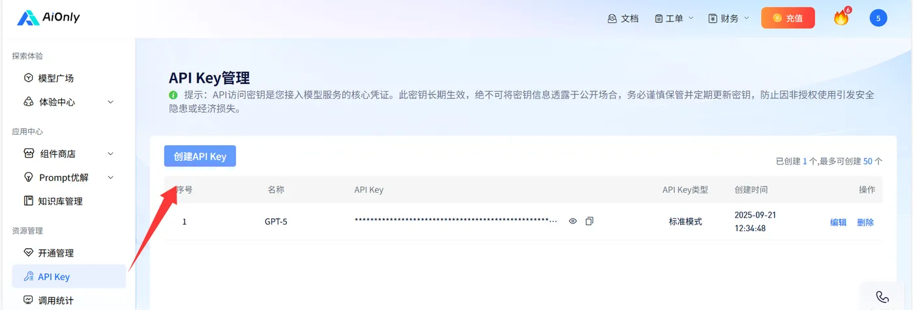Open the flame notifications icon

pyautogui.click(x=842, y=18)
